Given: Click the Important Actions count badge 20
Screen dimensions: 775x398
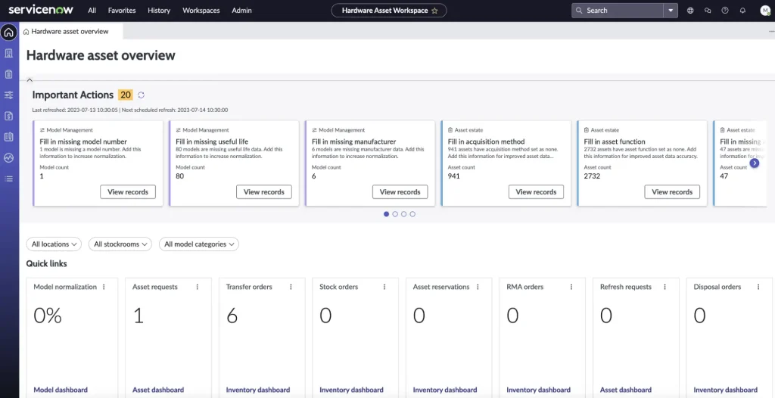Looking at the screenshot, I should tap(126, 95).
